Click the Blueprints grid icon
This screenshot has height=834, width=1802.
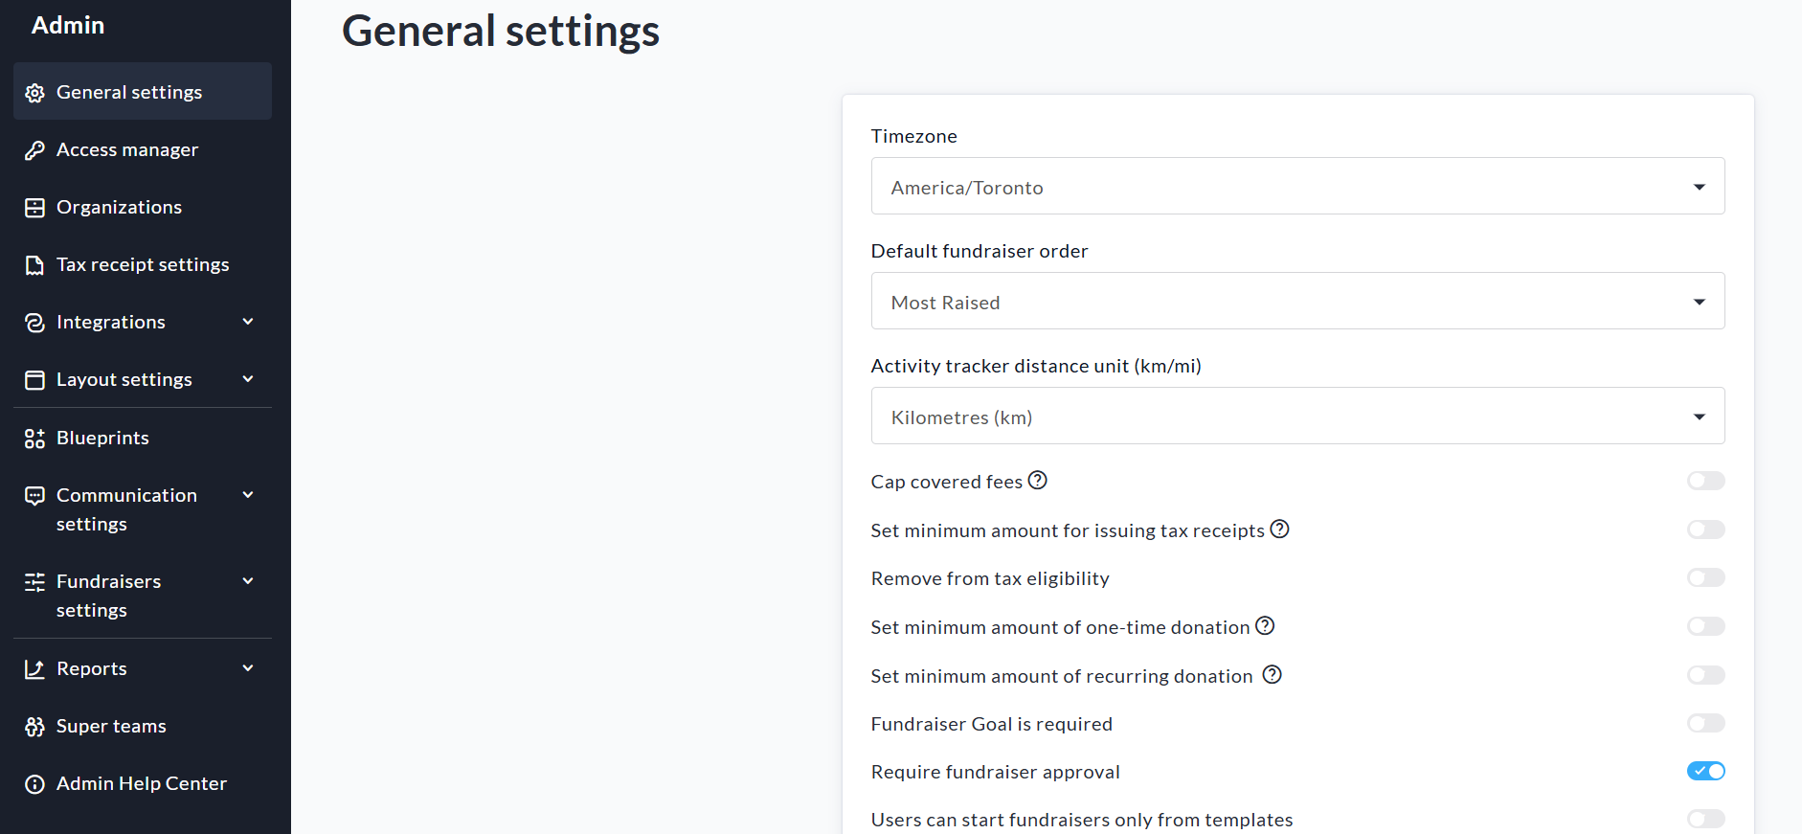click(34, 439)
